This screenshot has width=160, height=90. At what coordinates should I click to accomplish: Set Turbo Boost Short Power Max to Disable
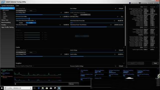[21, 23]
